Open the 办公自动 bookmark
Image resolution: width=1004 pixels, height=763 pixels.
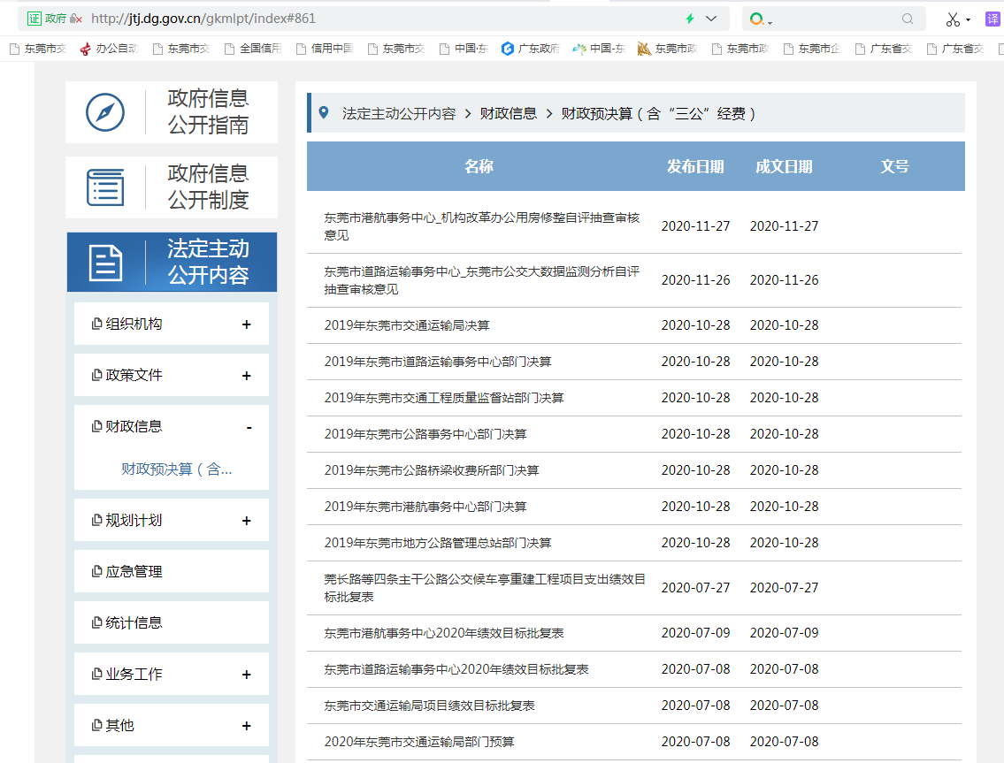(110, 49)
